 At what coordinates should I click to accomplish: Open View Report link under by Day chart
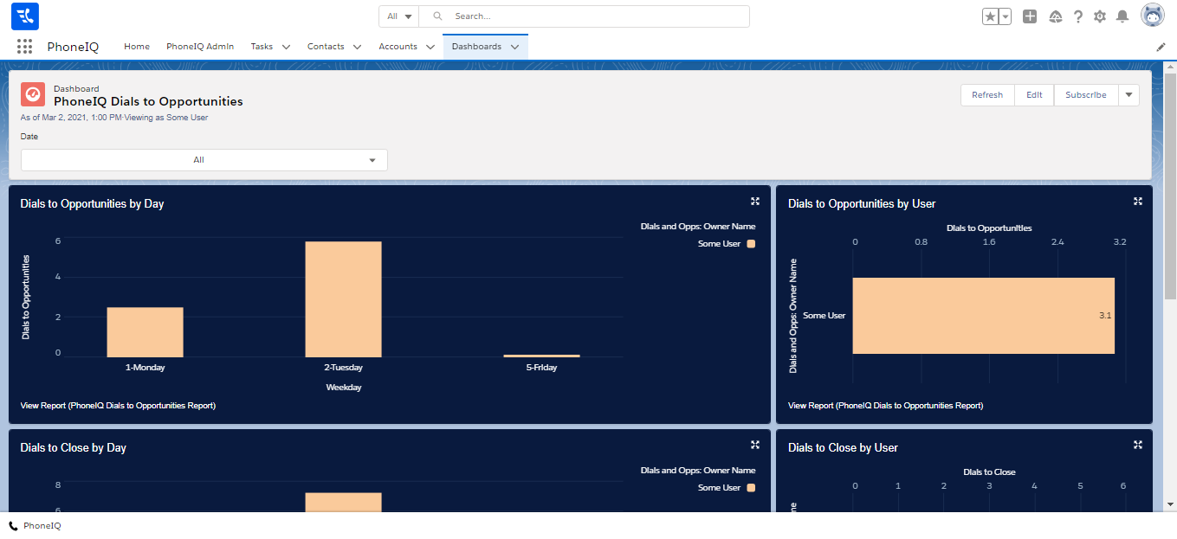click(118, 405)
